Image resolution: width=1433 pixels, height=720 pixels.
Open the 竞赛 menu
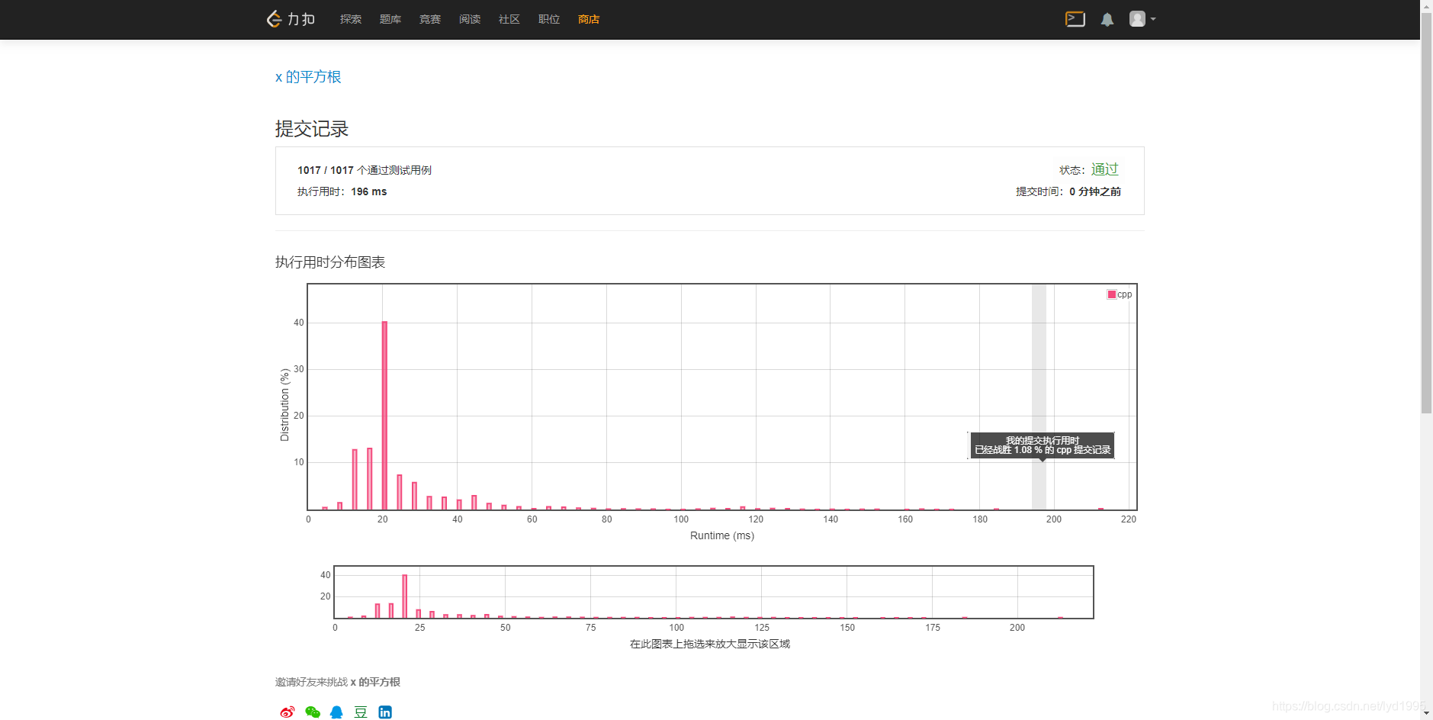[x=430, y=19]
